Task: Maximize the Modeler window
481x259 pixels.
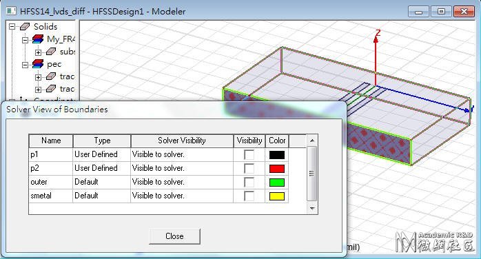Action: pos(441,12)
